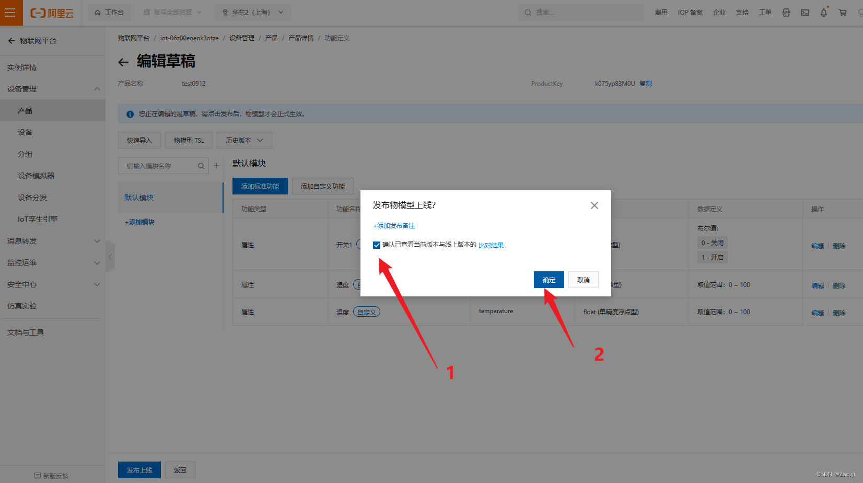Click the 返回 button
The image size is (863, 483).
pos(180,470)
